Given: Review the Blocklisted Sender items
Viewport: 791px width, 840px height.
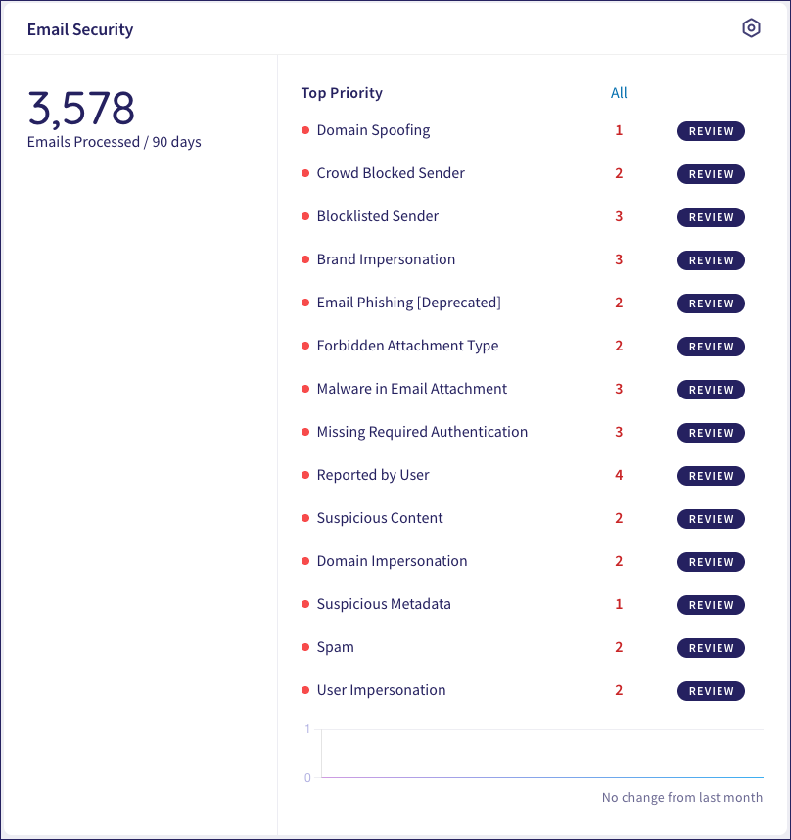Looking at the screenshot, I should point(711,216).
